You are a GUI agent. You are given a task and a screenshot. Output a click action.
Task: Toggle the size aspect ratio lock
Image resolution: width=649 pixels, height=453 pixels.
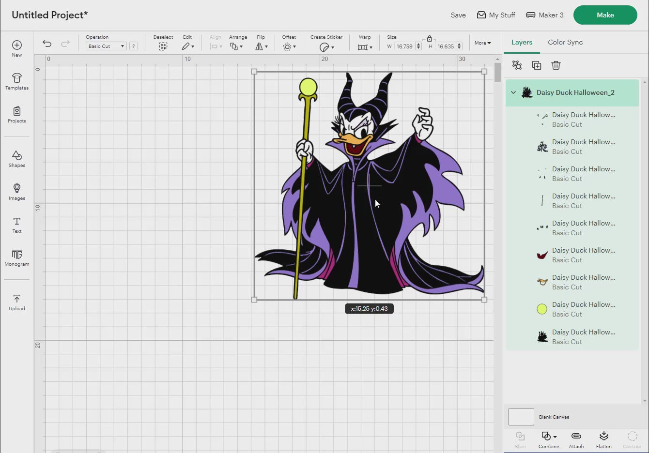[x=430, y=38]
